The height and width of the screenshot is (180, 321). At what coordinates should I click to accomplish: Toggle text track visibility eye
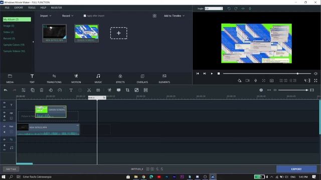(x=5, y=102)
